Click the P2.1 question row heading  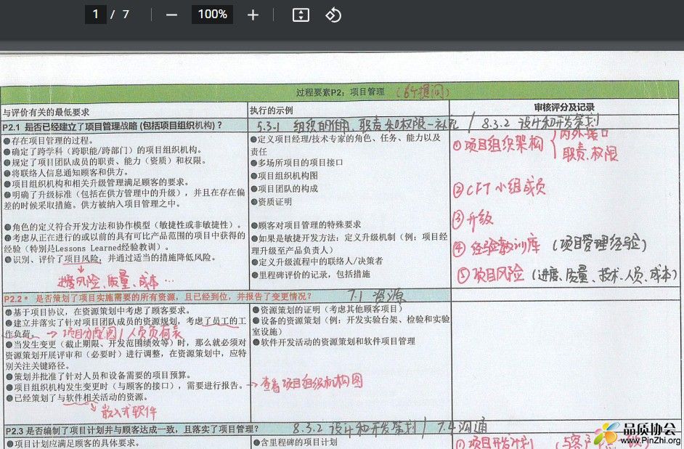tap(113, 126)
